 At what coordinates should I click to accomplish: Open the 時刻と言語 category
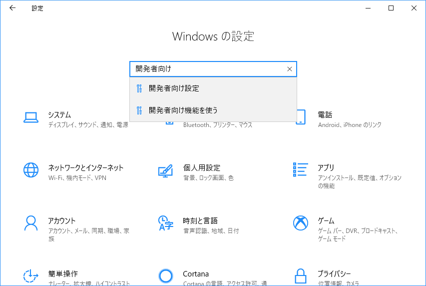200,221
